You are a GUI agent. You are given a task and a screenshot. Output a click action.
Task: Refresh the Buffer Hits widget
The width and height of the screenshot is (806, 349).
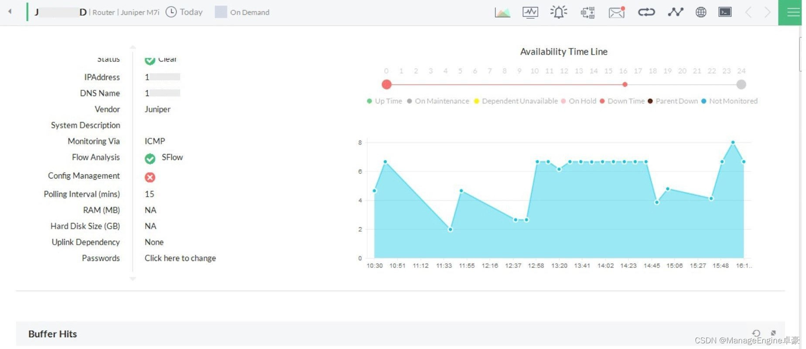click(756, 333)
